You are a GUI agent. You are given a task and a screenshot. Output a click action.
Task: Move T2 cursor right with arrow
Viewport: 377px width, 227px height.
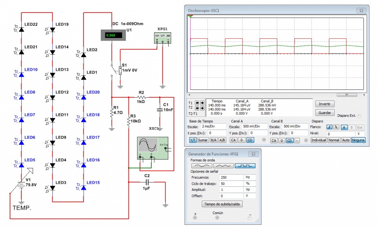point(202,108)
